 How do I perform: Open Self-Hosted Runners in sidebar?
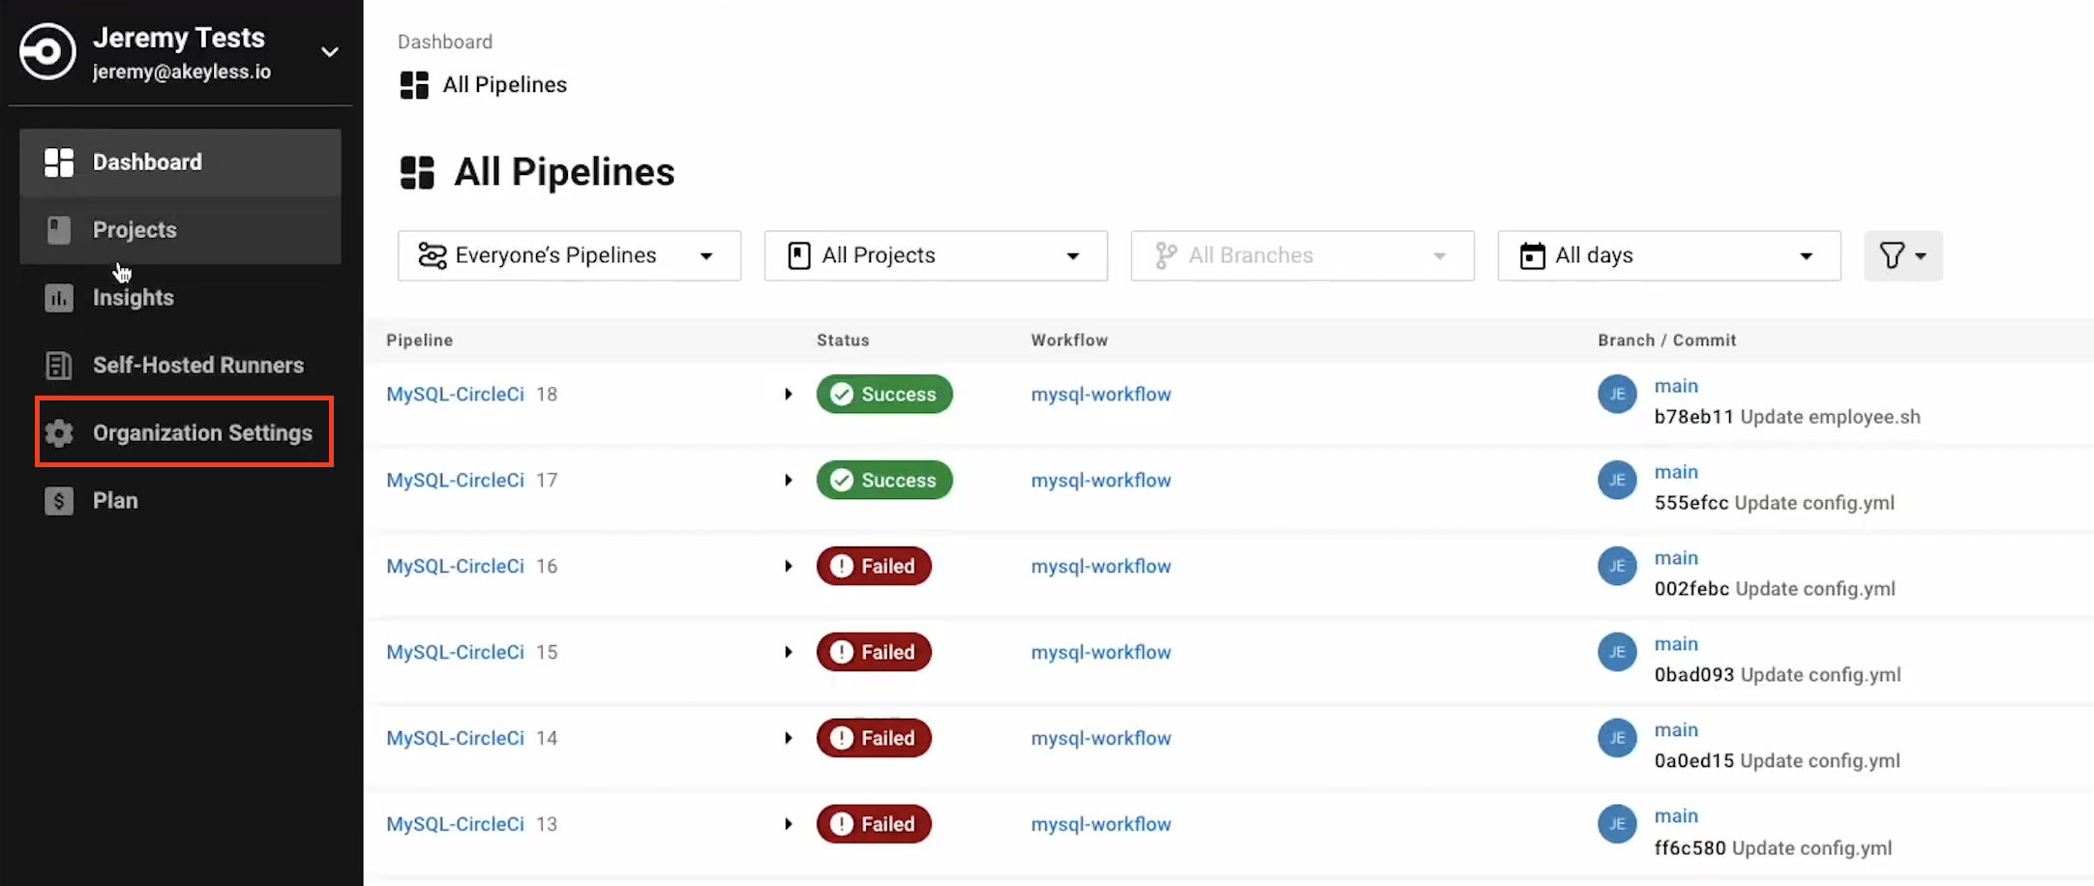click(x=180, y=366)
